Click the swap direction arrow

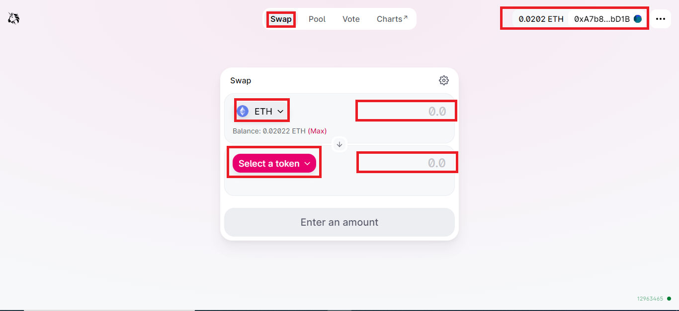point(339,144)
